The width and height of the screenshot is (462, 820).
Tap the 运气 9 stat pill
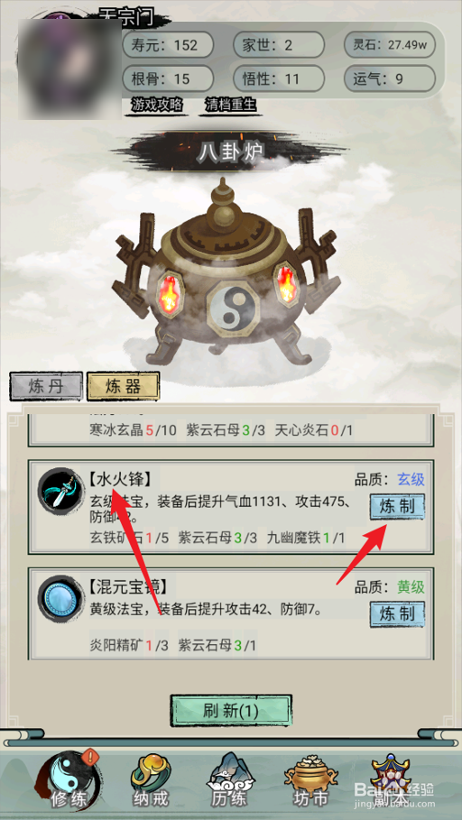coord(390,79)
